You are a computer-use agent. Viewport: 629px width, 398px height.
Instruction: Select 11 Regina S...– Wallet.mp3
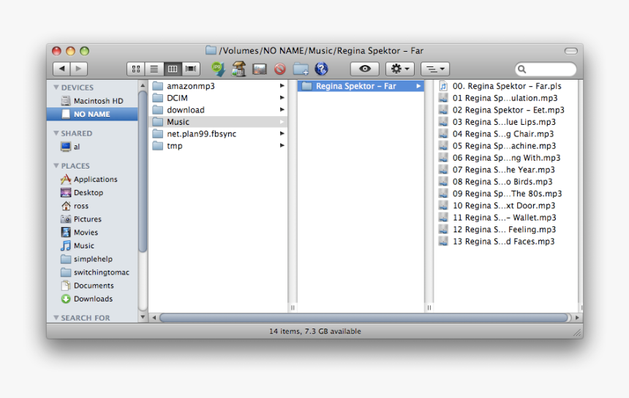[506, 218]
